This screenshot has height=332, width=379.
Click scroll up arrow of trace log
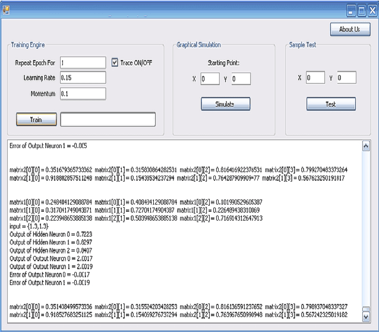366,146
